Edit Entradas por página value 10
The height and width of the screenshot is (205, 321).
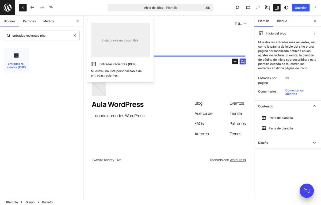click(287, 78)
